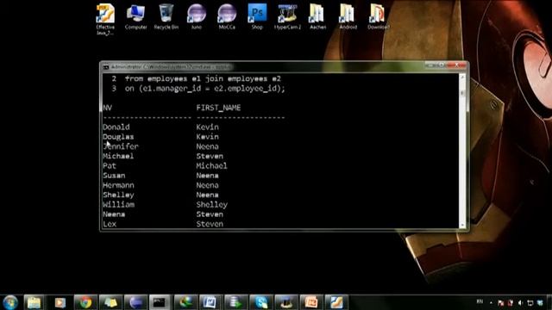Screen dimensions: 552x310
Task: Open the Action Center flag icon
Action: click(501, 302)
